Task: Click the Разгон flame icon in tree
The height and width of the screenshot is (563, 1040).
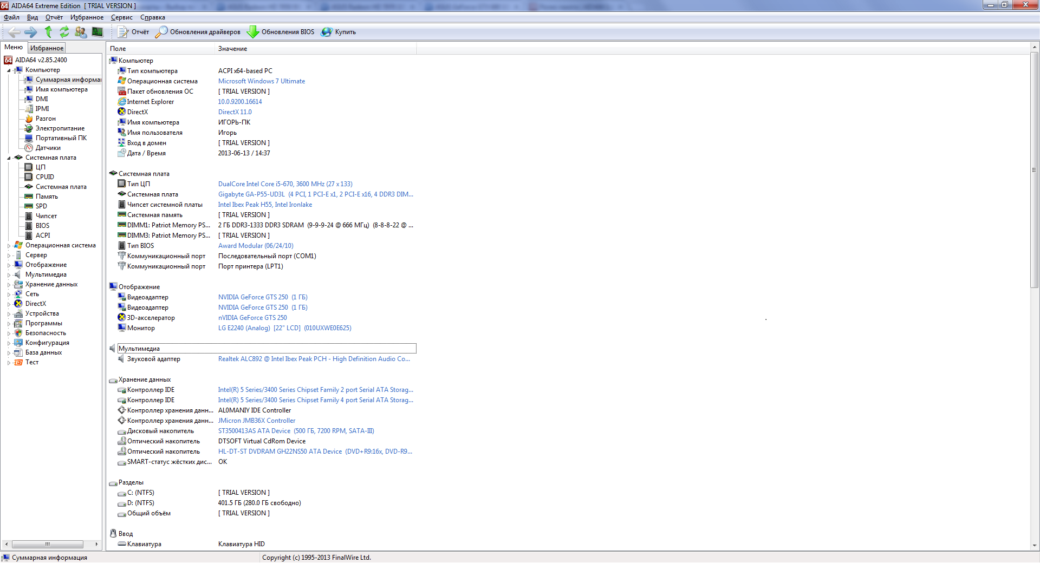Action: coord(29,119)
